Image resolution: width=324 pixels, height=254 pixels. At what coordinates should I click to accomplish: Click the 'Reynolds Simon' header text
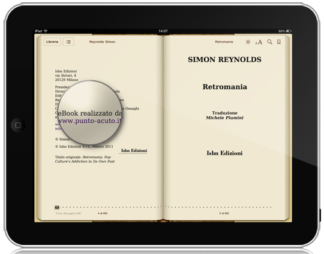[x=102, y=42]
